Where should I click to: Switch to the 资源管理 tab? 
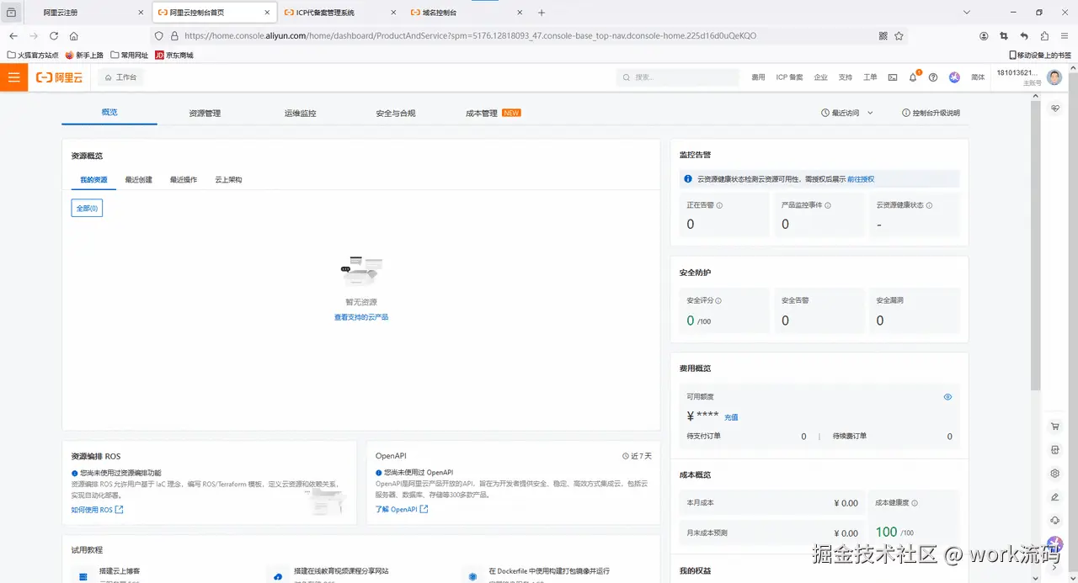click(x=203, y=112)
